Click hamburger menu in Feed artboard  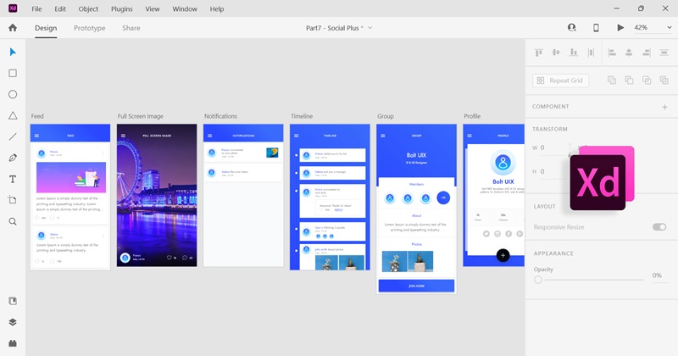point(36,136)
